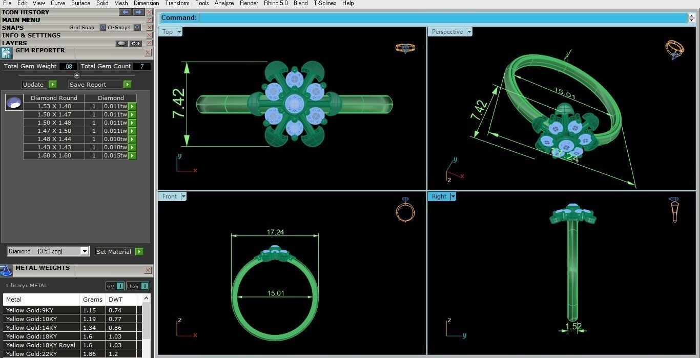This screenshot has height=358, width=700.
Task: Open the Analyze menu
Action: pos(224,3)
